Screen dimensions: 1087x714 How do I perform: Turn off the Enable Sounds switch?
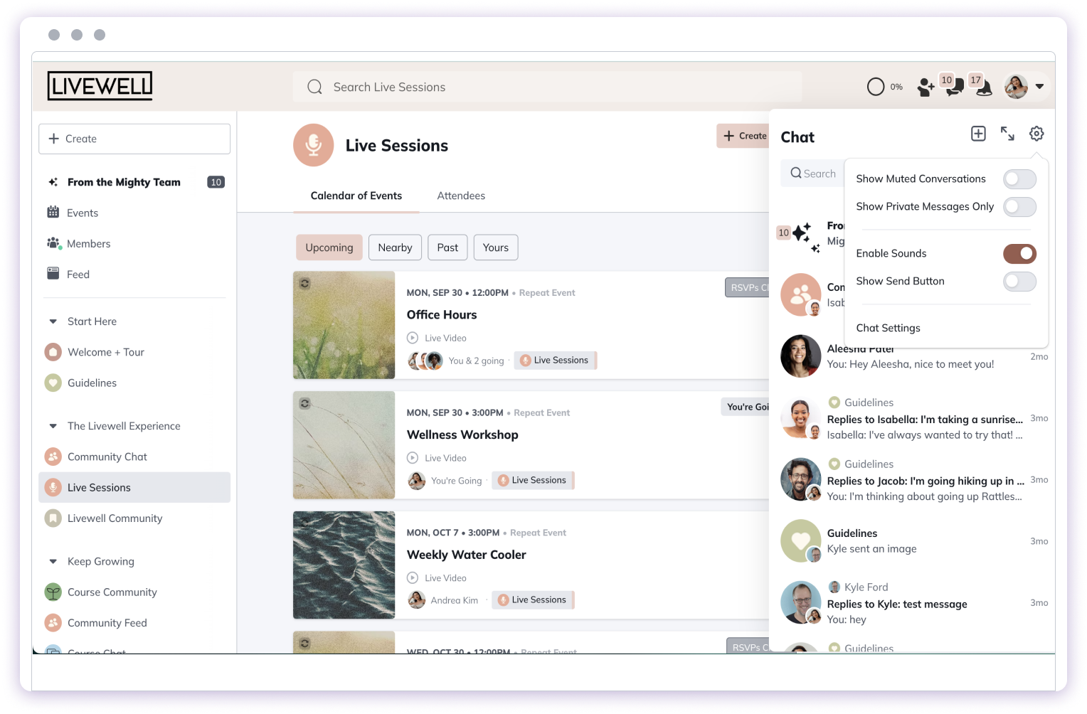click(x=1019, y=254)
